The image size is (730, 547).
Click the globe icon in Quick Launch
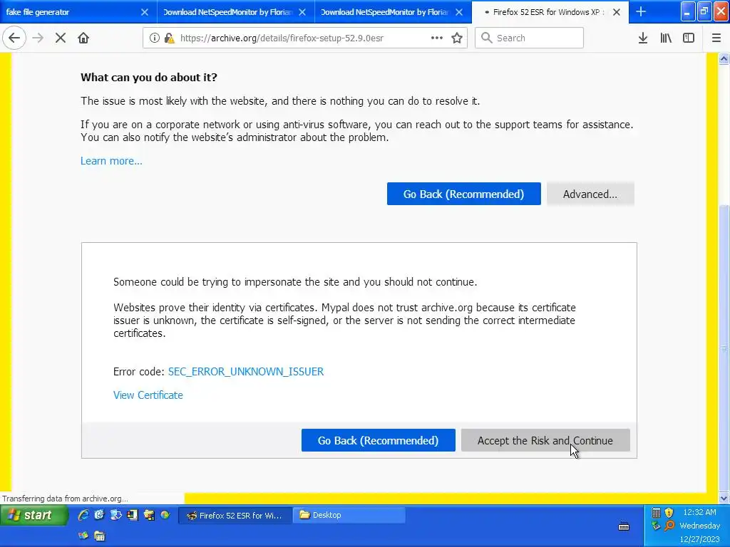pos(165,515)
